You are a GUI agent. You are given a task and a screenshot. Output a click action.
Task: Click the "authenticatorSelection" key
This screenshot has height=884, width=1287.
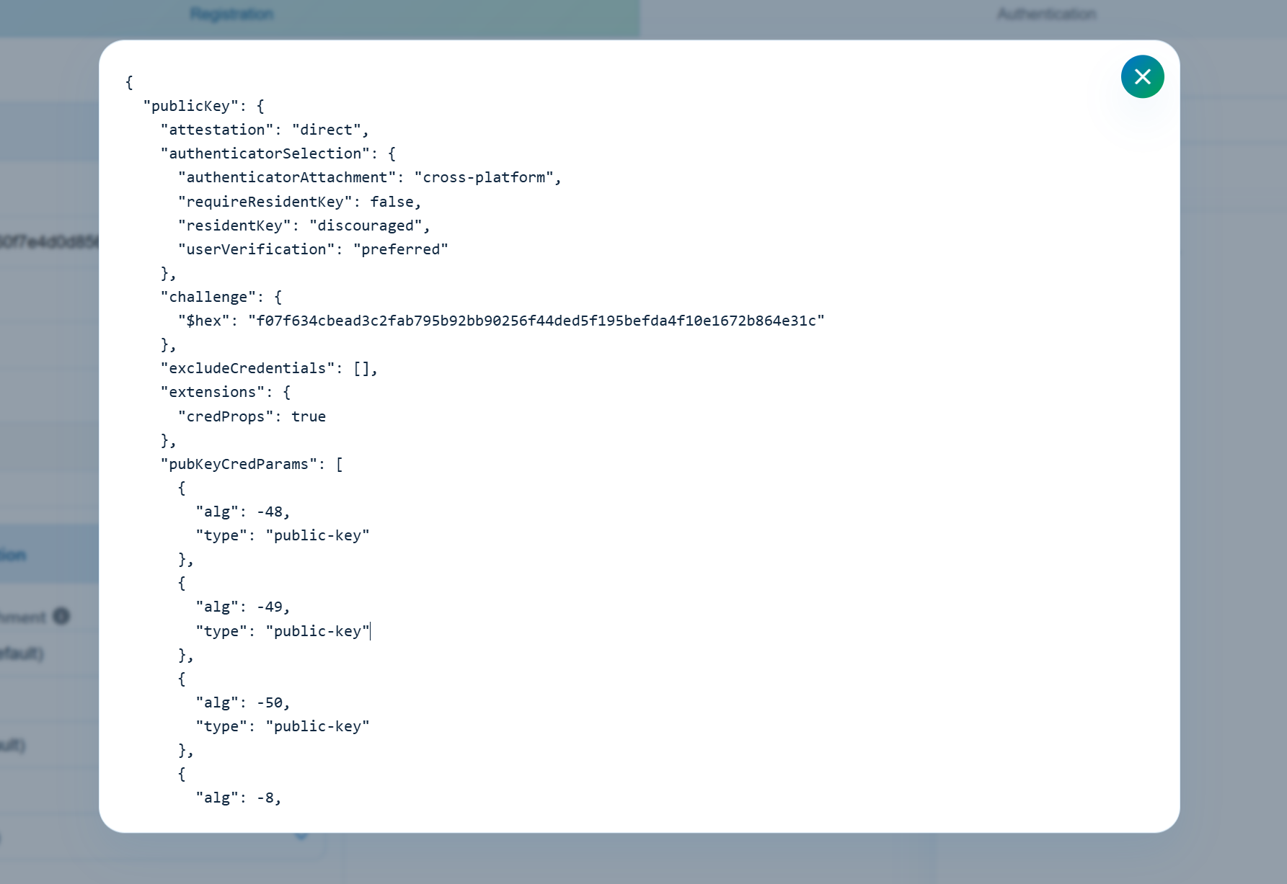click(x=265, y=153)
